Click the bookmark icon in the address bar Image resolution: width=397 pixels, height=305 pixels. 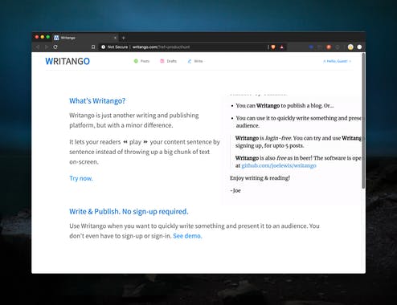tap(93, 47)
